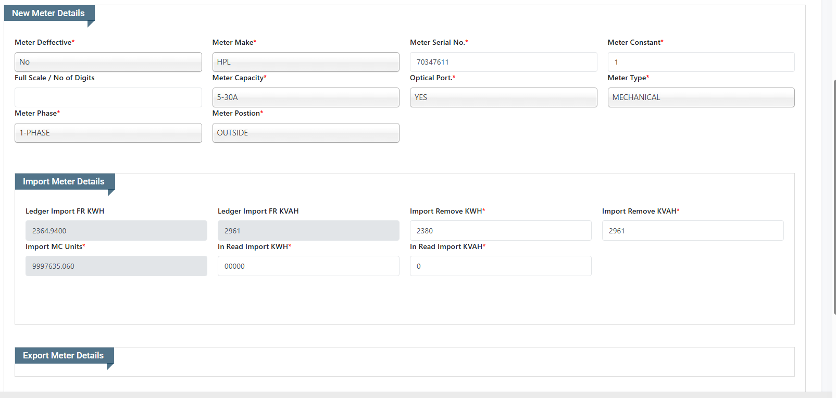Click the In Read Import KVAH field
The height and width of the screenshot is (398, 836).
click(500, 266)
